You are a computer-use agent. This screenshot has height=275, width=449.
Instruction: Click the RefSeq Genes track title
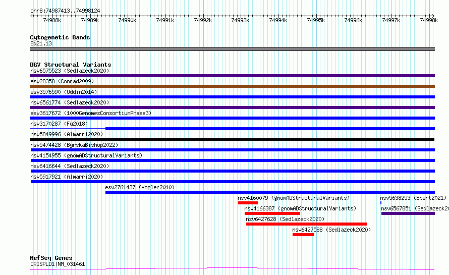[x=51, y=258]
